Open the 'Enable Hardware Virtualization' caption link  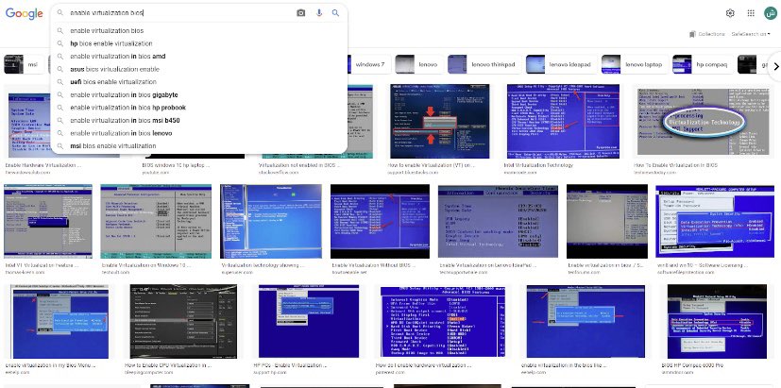pos(42,165)
